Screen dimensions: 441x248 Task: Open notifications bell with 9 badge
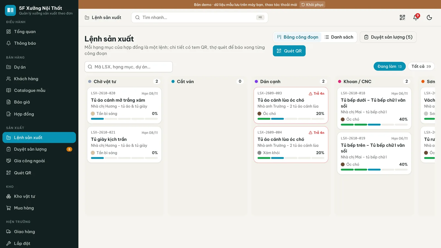click(416, 17)
